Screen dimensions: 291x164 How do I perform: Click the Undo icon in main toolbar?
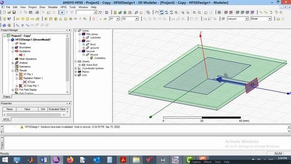click(x=49, y=12)
